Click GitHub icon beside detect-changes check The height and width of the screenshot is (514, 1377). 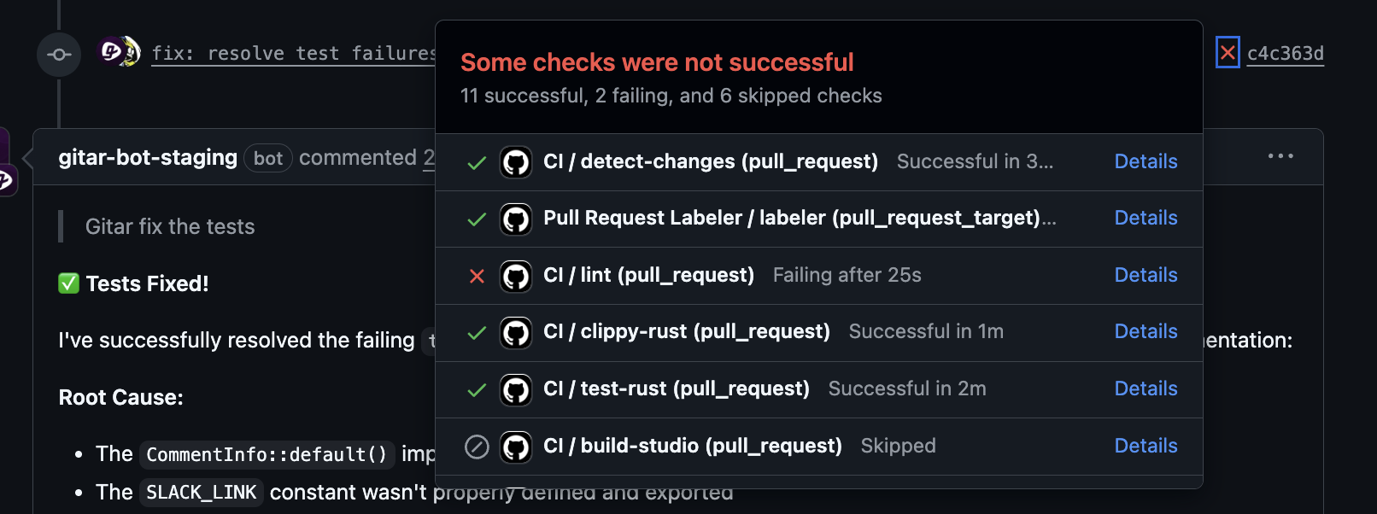pyautogui.click(x=516, y=162)
